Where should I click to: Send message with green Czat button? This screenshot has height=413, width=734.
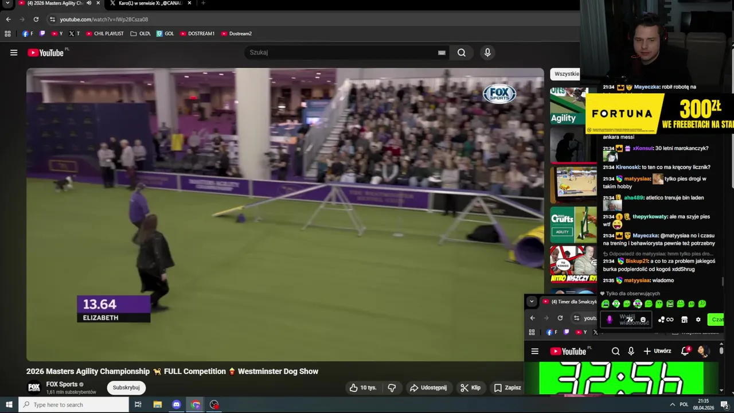[x=716, y=320]
